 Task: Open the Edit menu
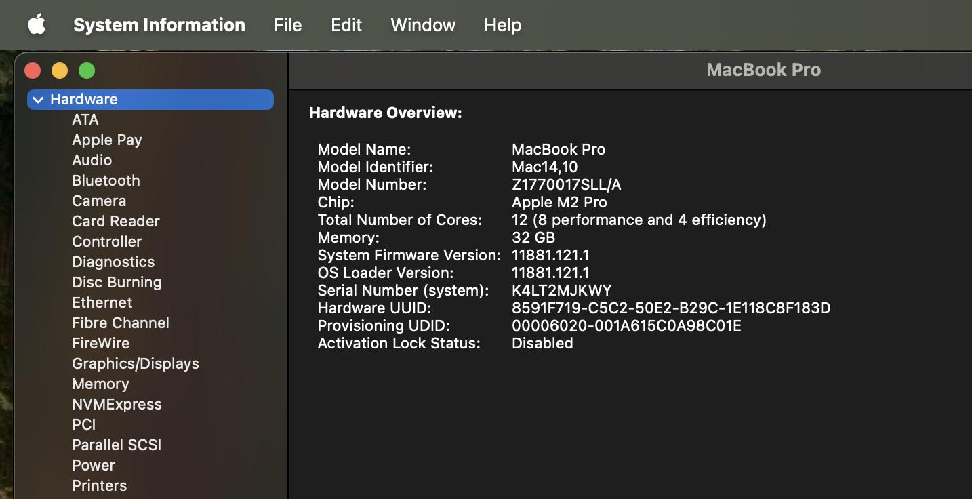click(346, 25)
